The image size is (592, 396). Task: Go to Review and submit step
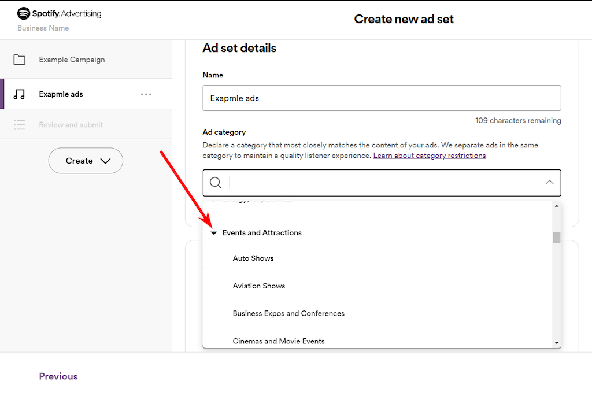click(x=71, y=125)
